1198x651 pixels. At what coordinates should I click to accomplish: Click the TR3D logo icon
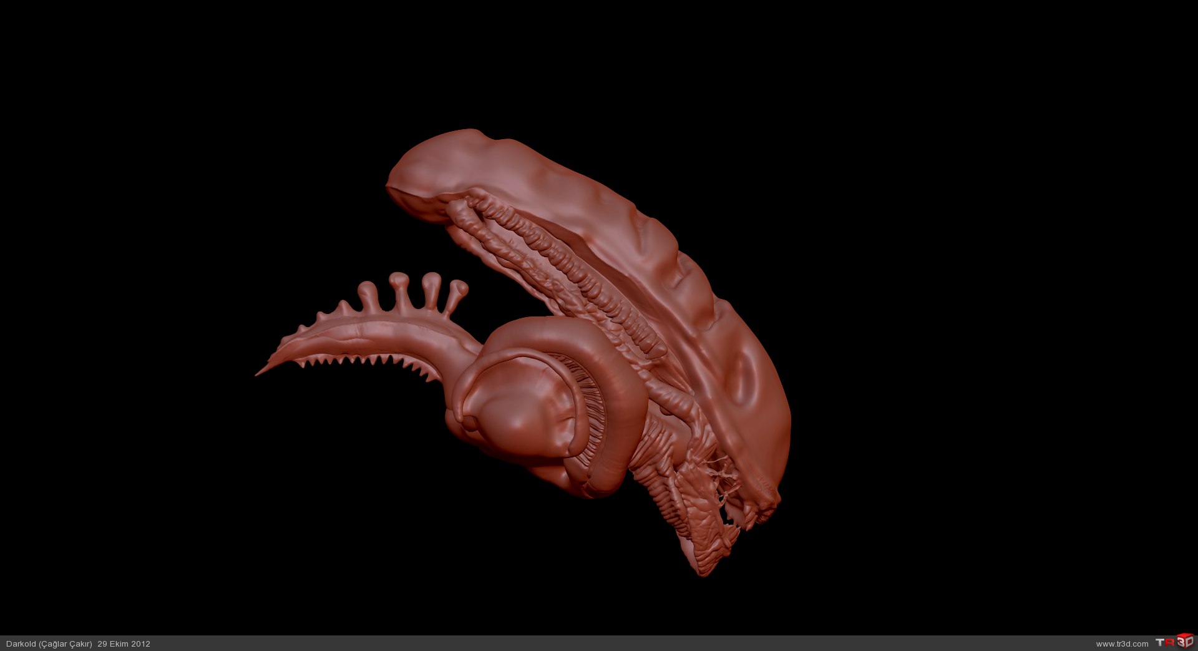(1174, 642)
